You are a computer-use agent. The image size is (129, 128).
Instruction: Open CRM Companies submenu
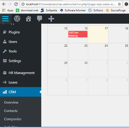tap(13, 119)
